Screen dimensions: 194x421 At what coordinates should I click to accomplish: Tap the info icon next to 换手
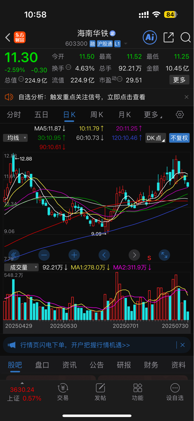tap(68, 67)
